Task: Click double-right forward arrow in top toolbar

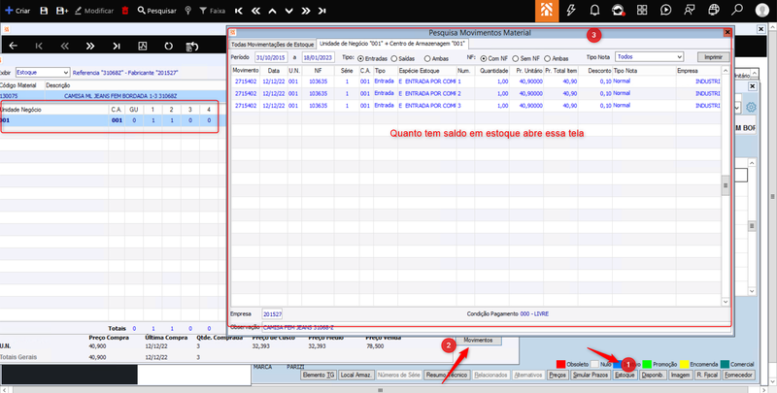Action: point(306,11)
